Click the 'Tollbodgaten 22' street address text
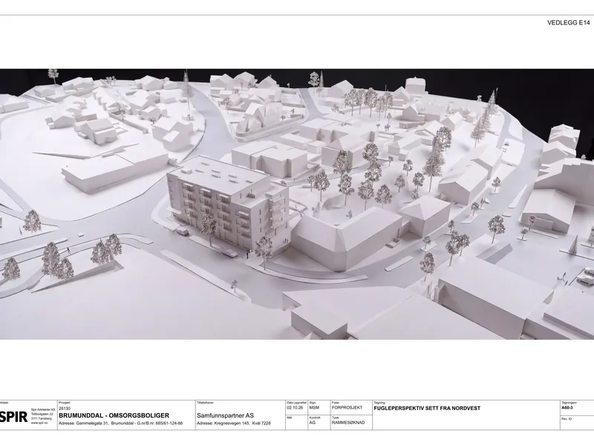The width and height of the screenshot is (594, 445). point(42,414)
